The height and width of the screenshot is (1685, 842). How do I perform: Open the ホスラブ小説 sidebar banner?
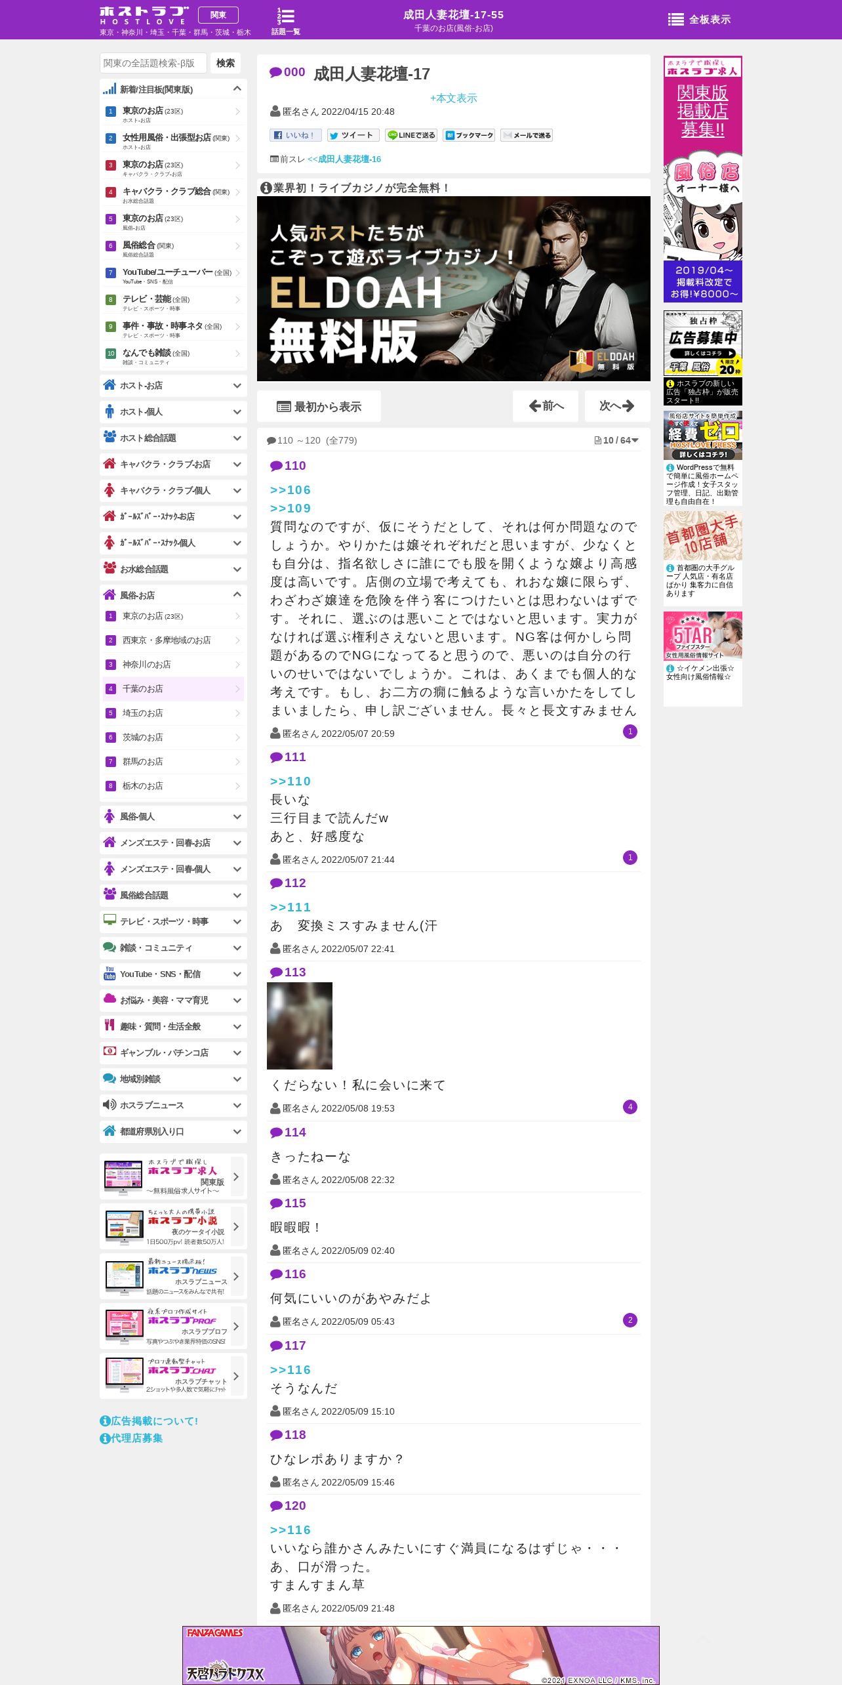pos(173,1226)
